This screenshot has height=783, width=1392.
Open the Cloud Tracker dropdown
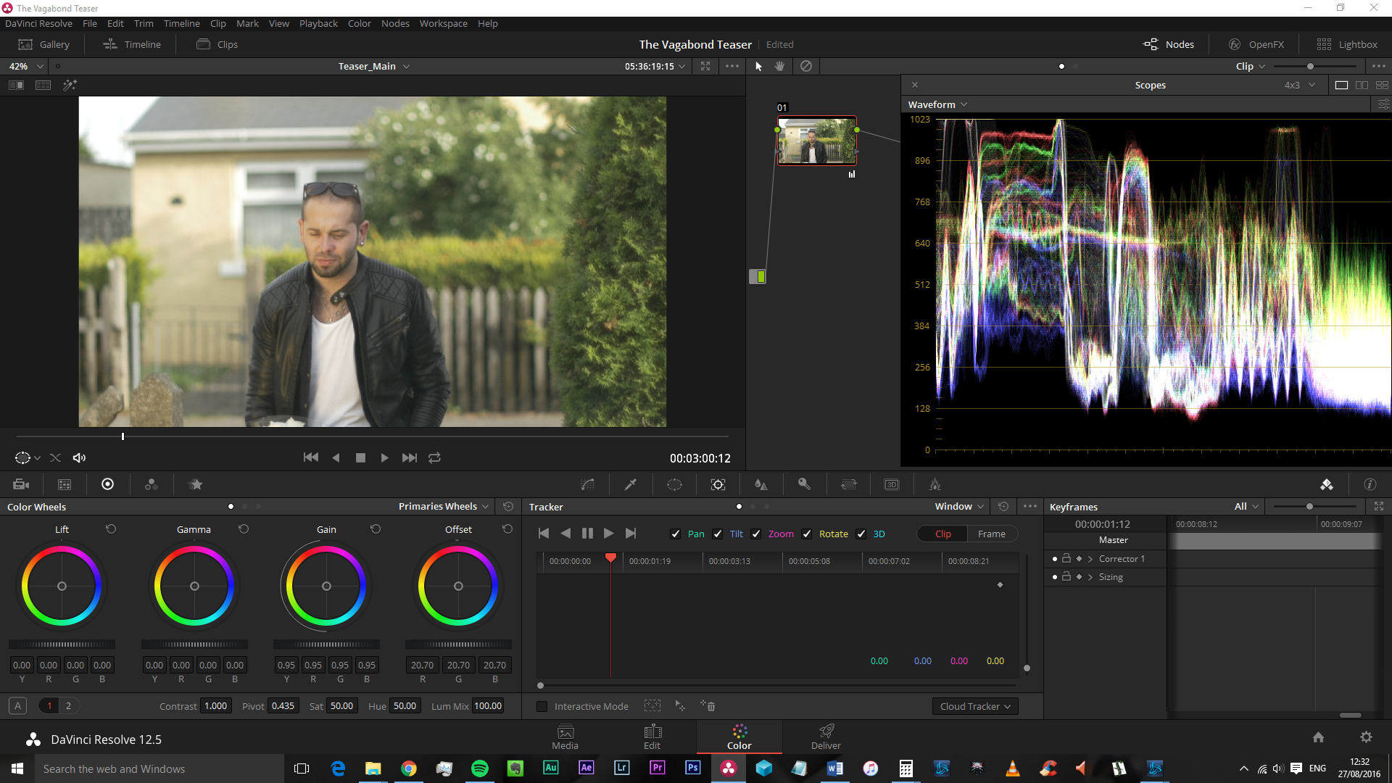tap(974, 705)
